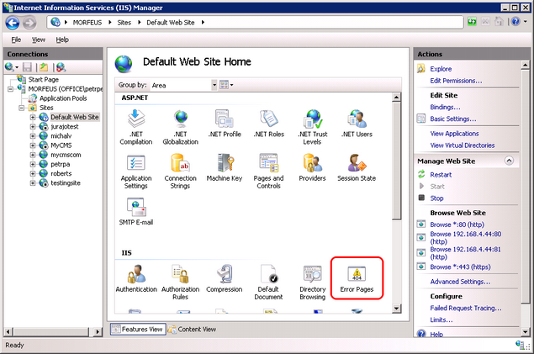Open the .NET Users feature
Screen dimensions: 534x354
(x=357, y=124)
